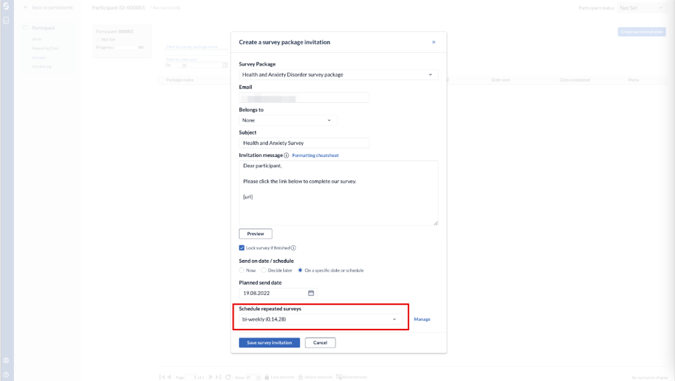This screenshot has width=675, height=381.
Task: Toggle the 'Lock survey if finished' checkbox
Action: click(242, 248)
